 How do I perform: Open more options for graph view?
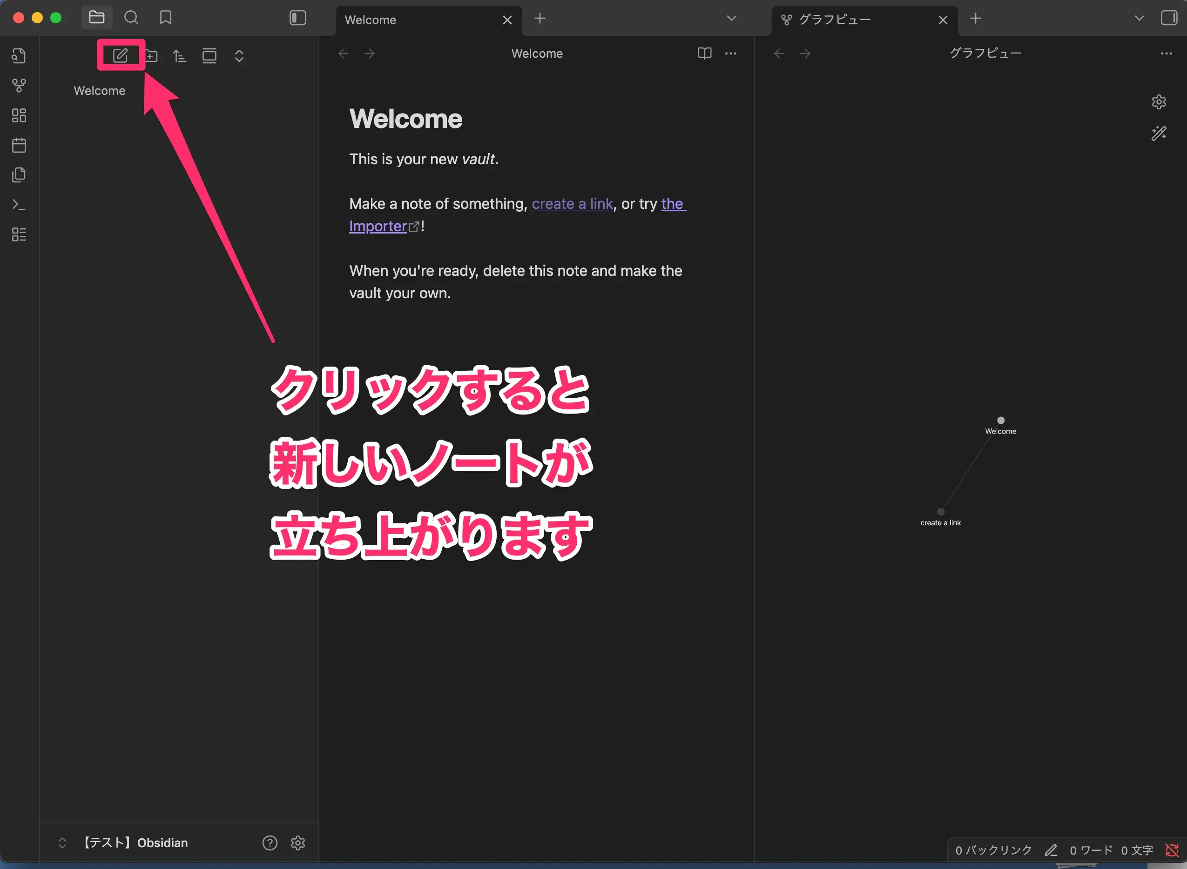click(x=1167, y=53)
